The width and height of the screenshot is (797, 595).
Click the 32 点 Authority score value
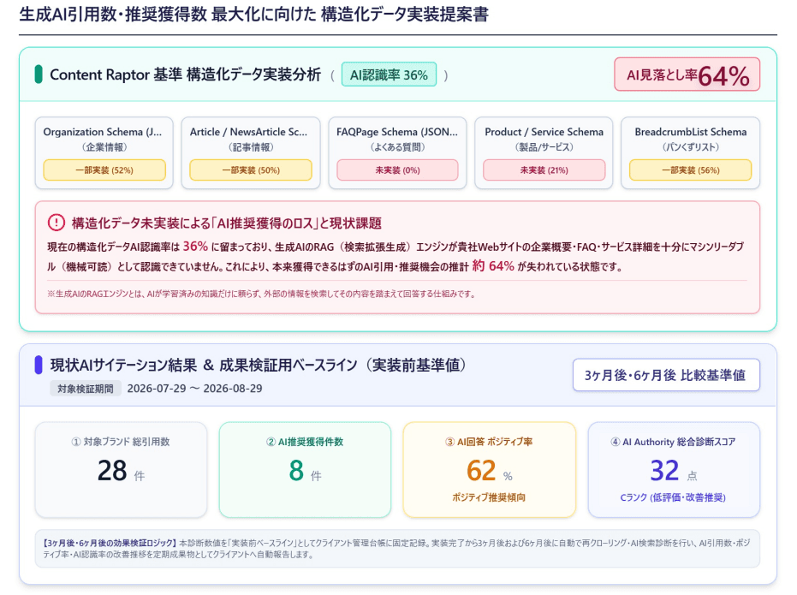[674, 471]
